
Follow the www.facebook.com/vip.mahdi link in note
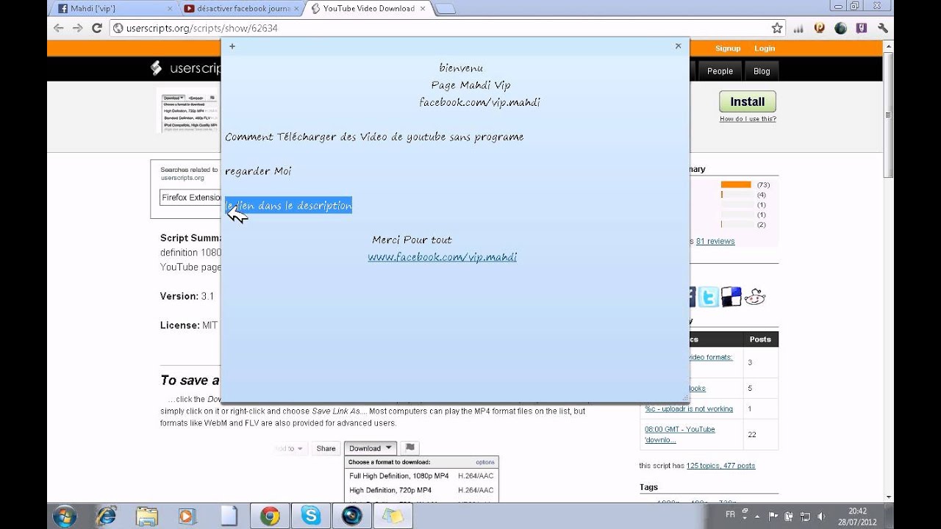pos(442,257)
